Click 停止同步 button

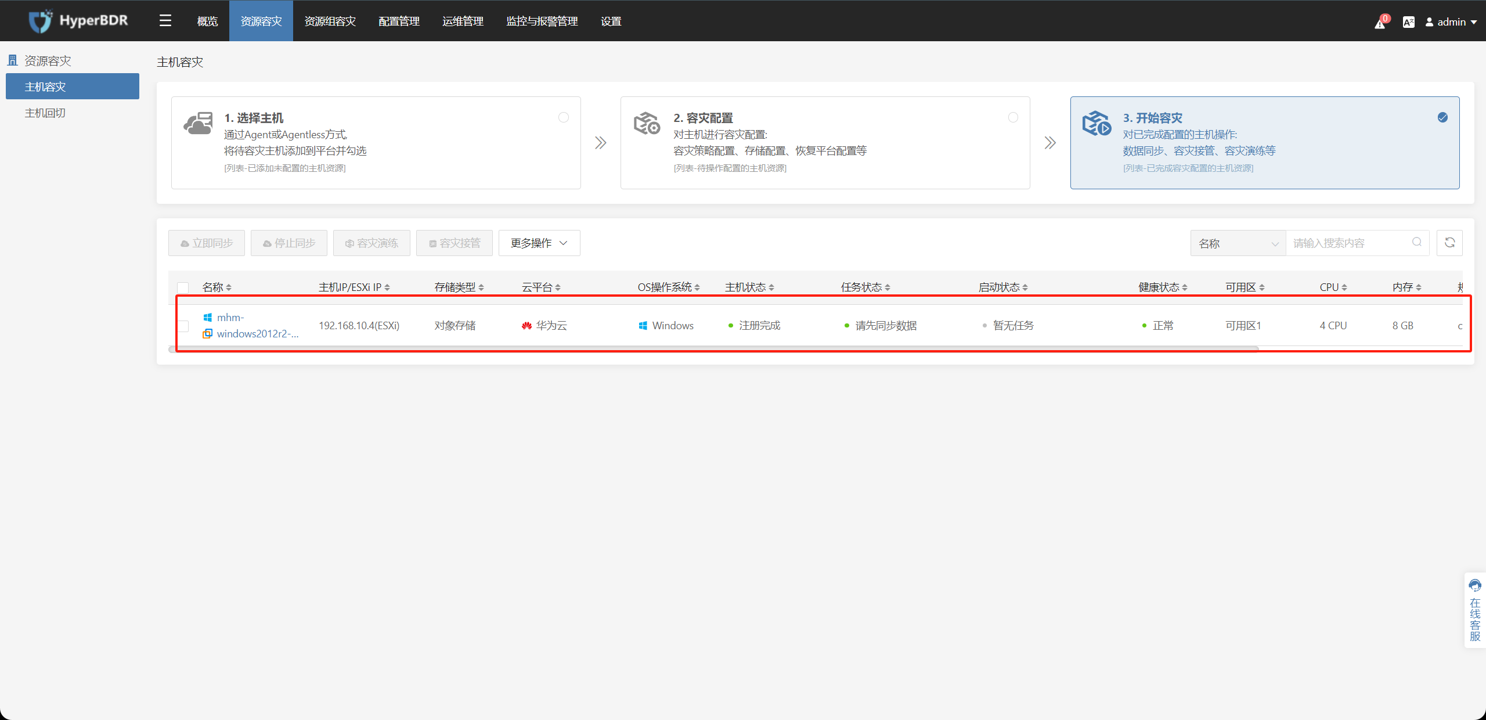pos(289,243)
